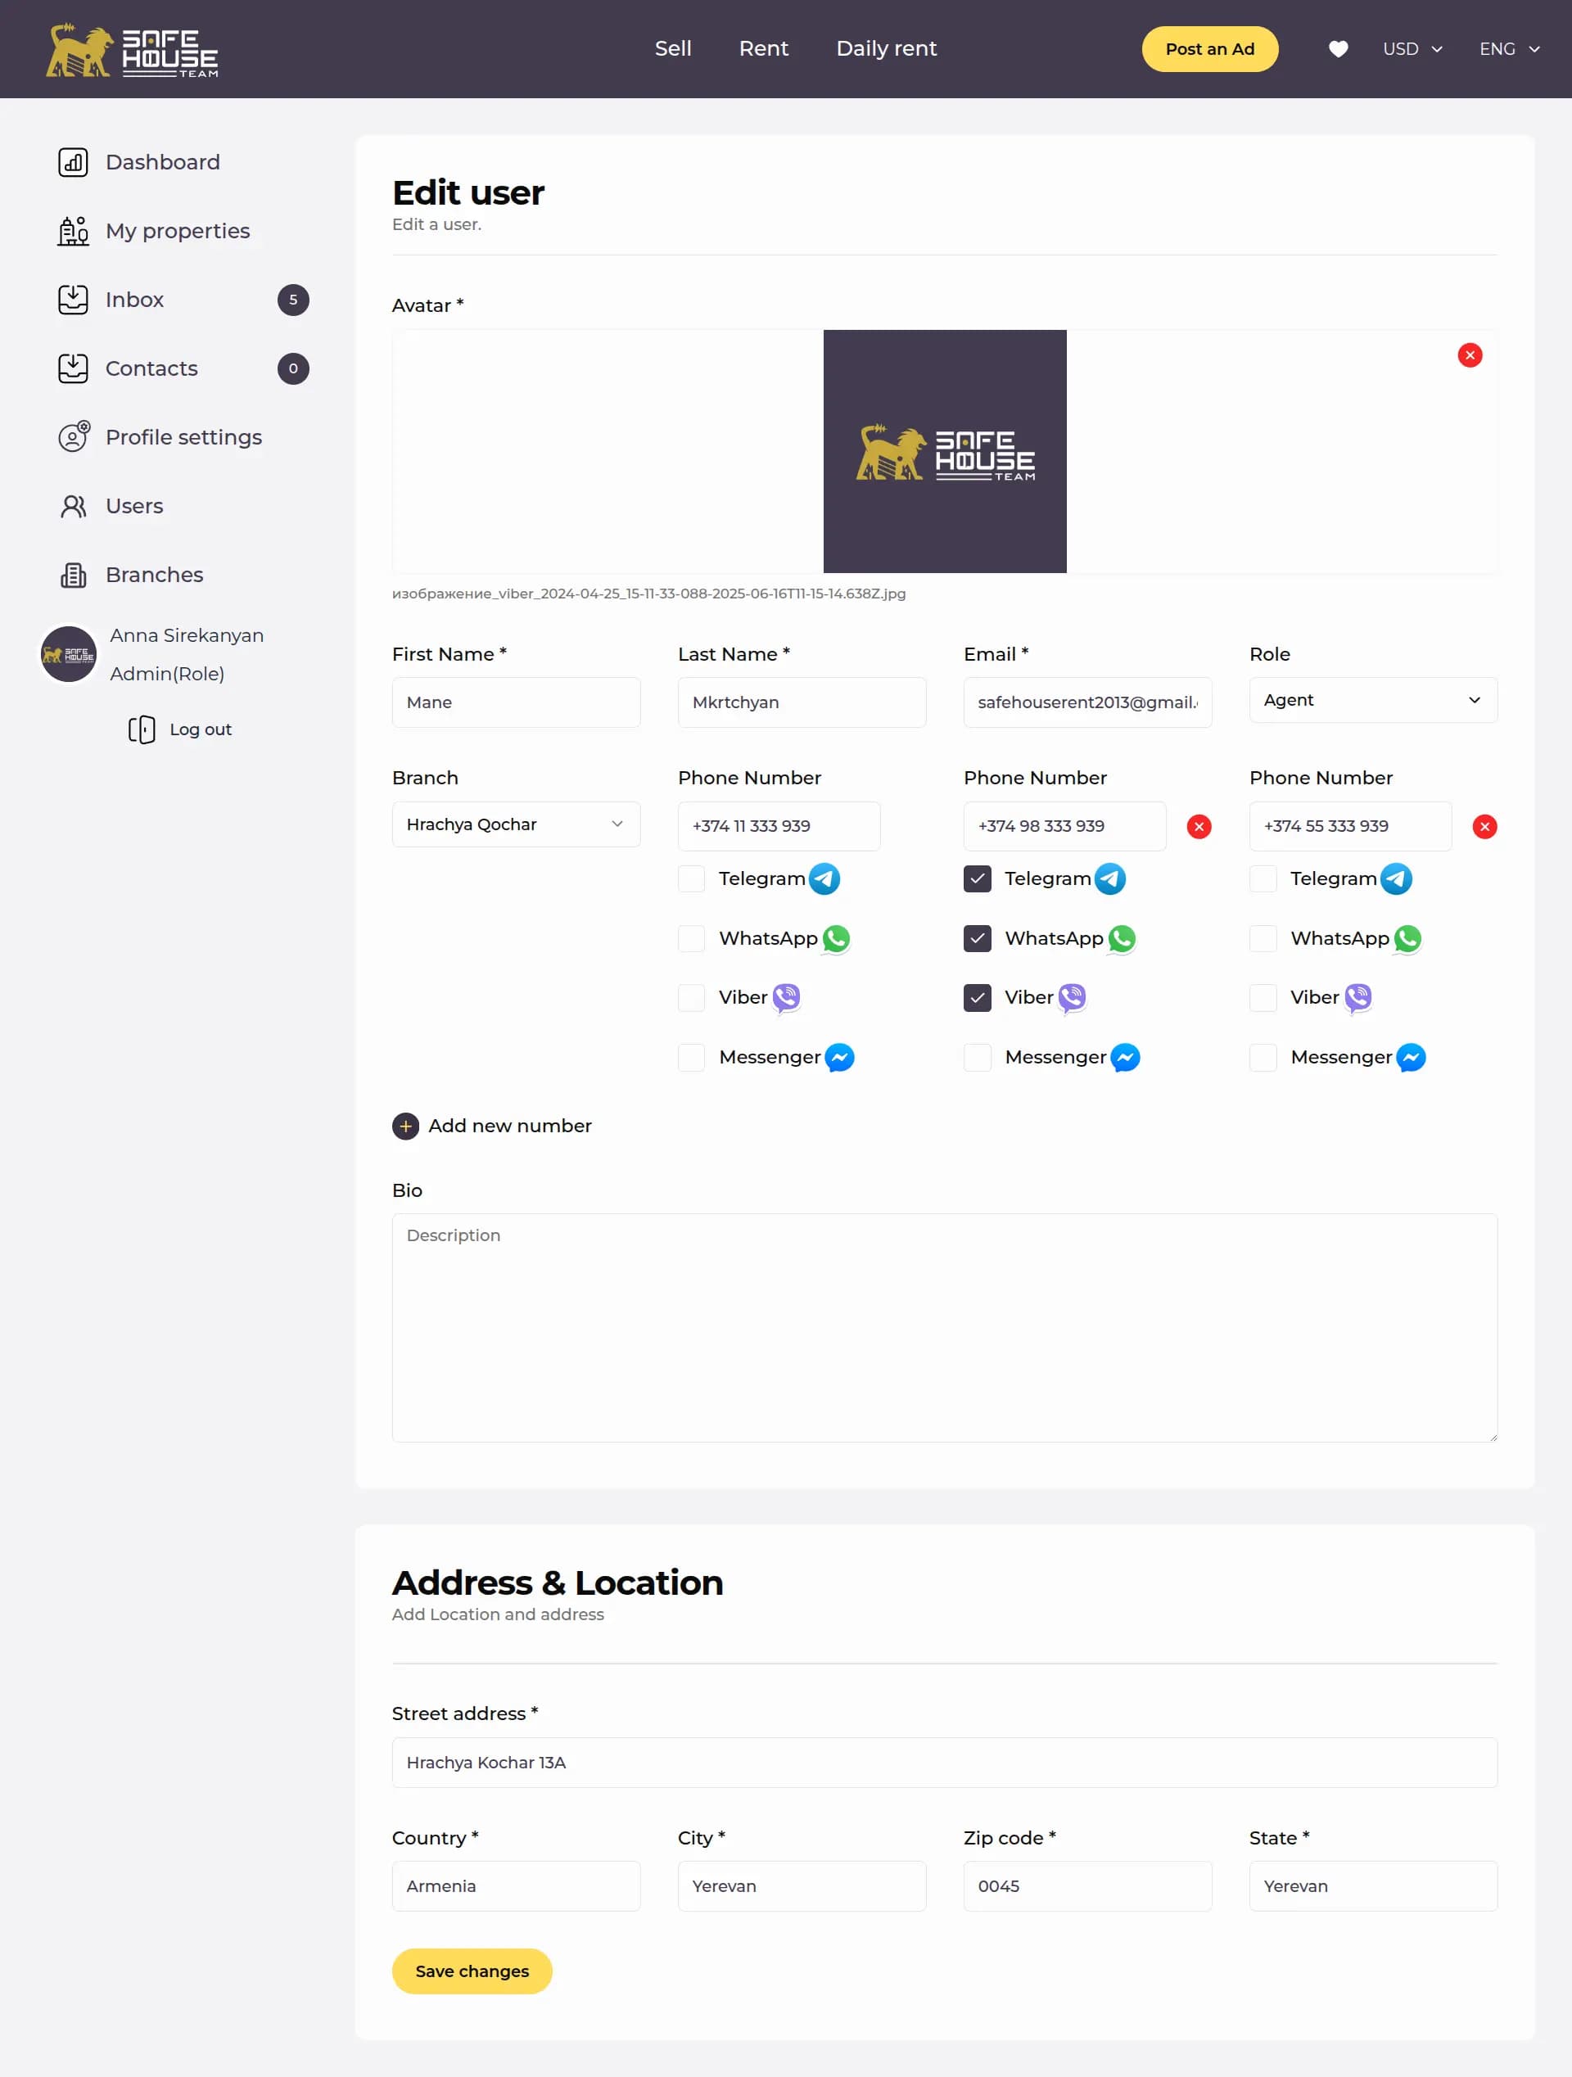This screenshot has height=2077, width=1572.
Task: Click the favorites heart icon in header
Action: (x=1338, y=49)
